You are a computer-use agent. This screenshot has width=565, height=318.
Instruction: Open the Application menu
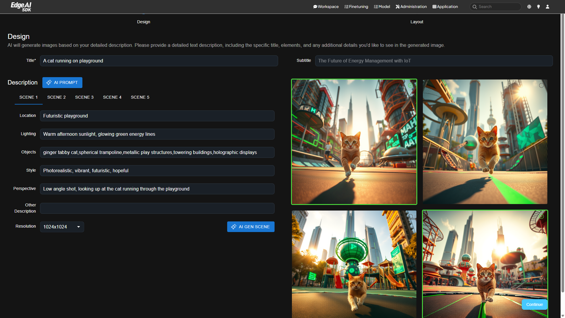[445, 6]
